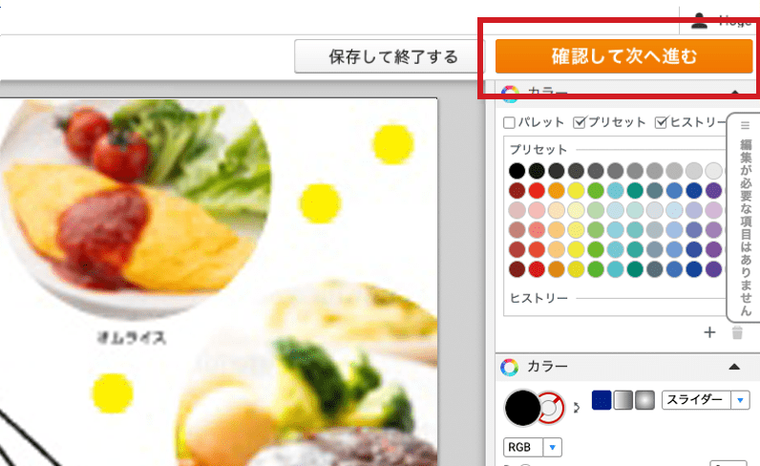Click the trash icon below the presets
This screenshot has width=760, height=466.
(x=737, y=332)
